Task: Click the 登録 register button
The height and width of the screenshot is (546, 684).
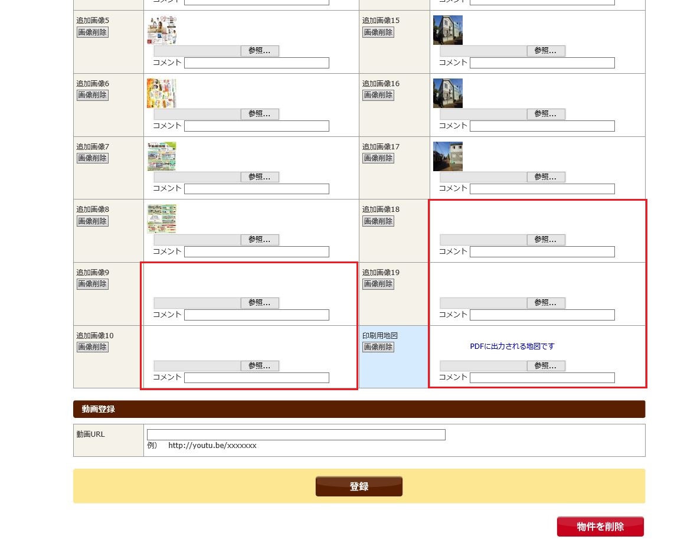Action: (359, 486)
